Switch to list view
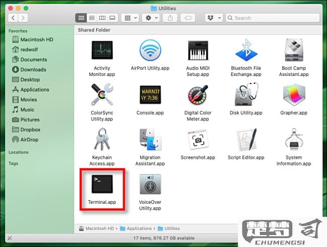 (x=92, y=18)
